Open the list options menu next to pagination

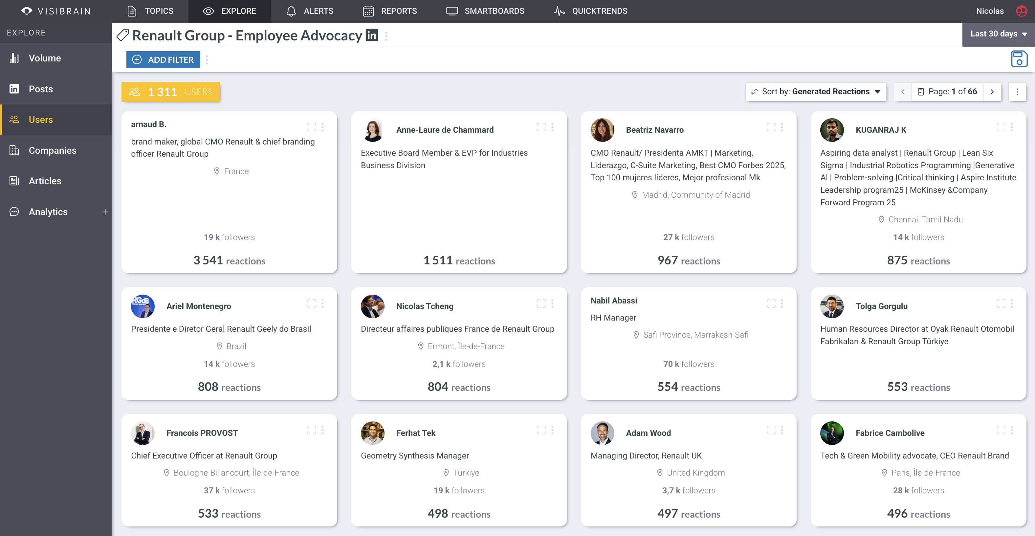[1017, 92]
